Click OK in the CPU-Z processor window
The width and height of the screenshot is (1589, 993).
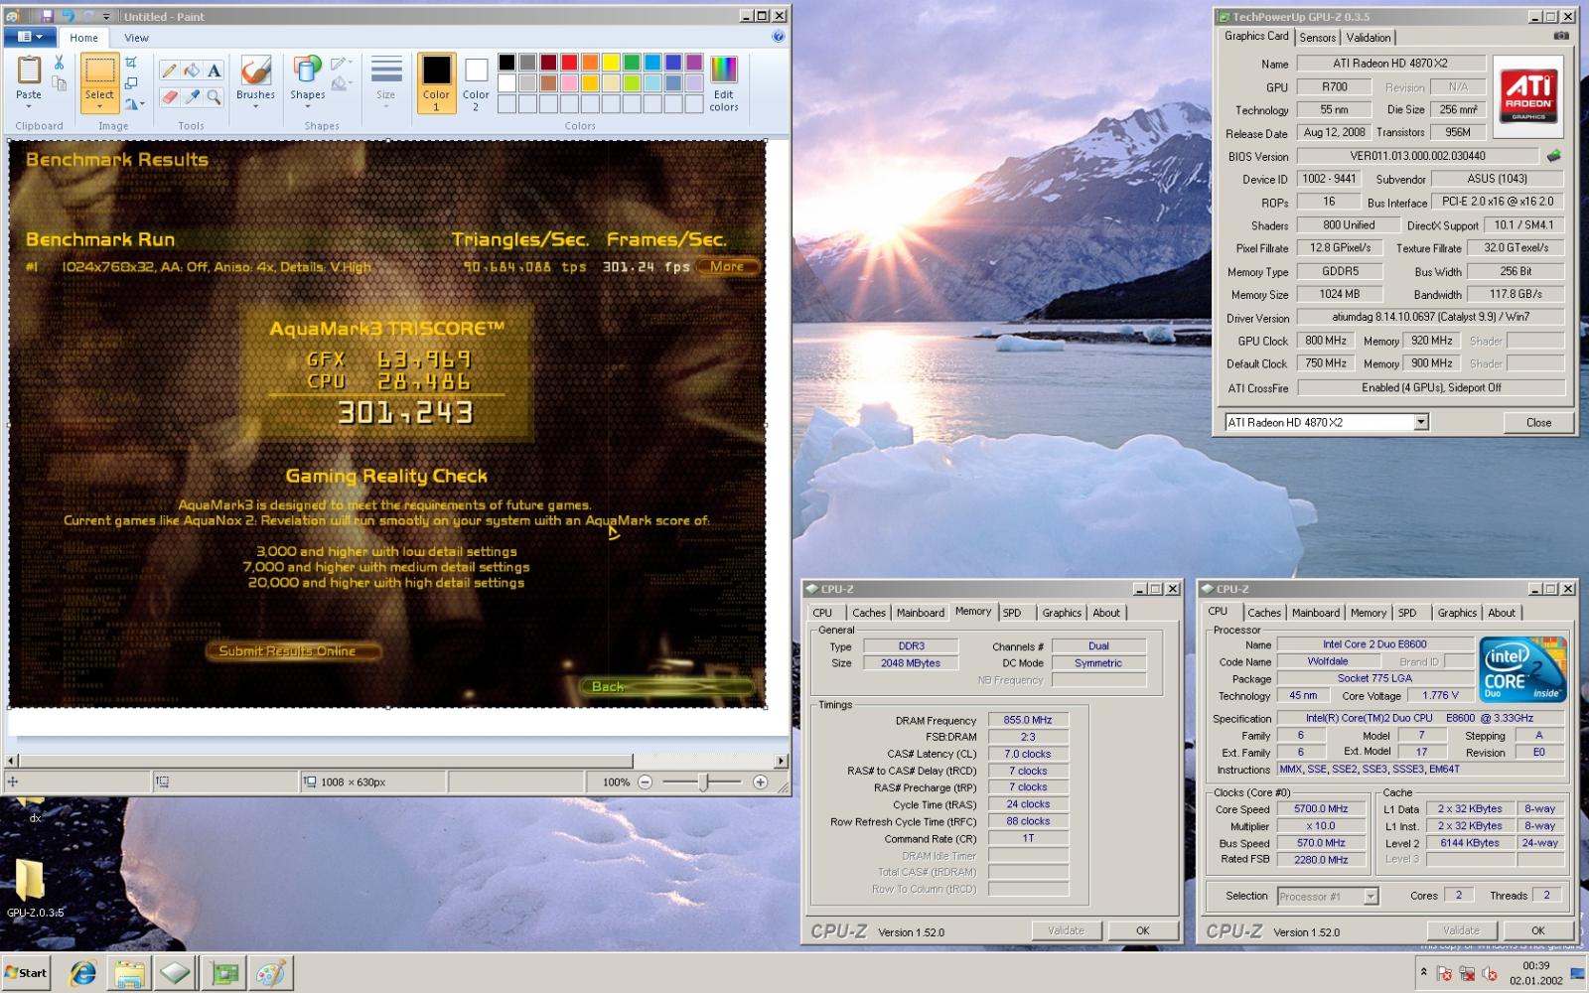(1537, 930)
